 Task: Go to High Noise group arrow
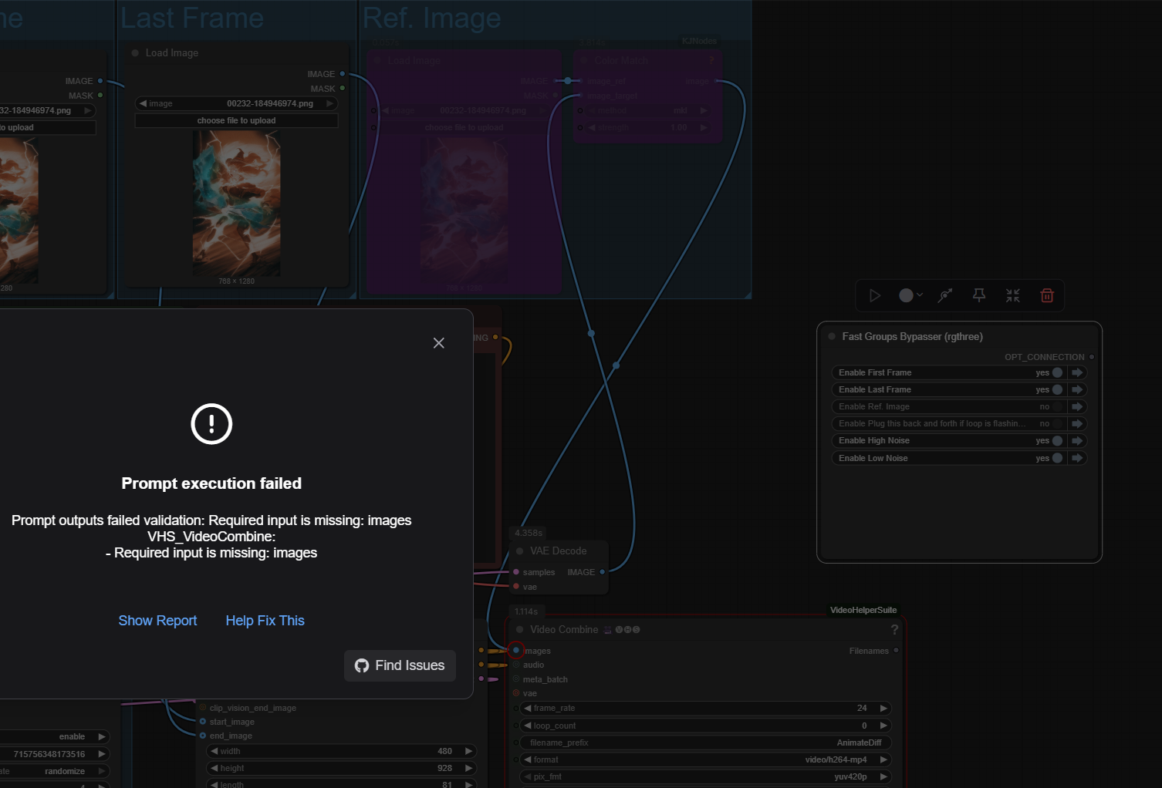pos(1077,440)
